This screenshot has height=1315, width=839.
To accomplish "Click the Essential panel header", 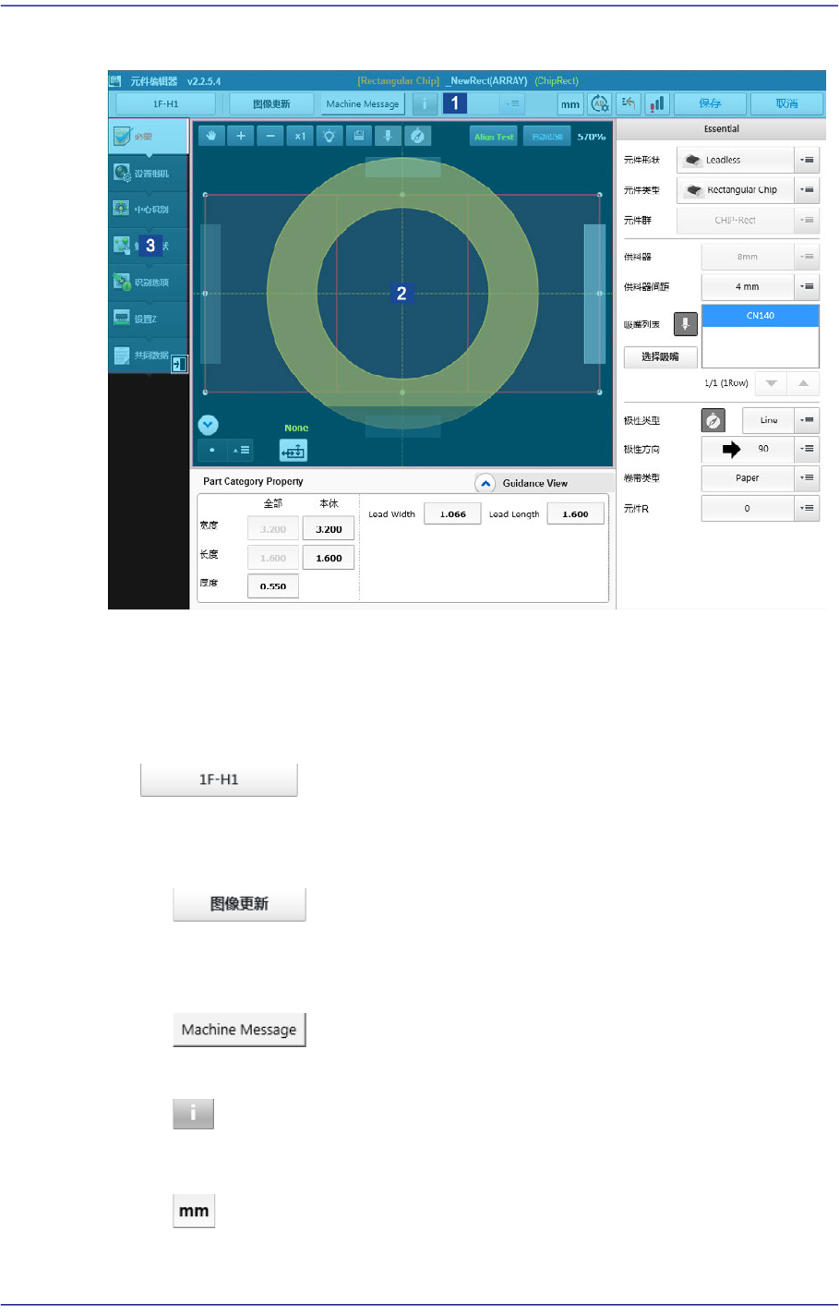I will pos(721,129).
